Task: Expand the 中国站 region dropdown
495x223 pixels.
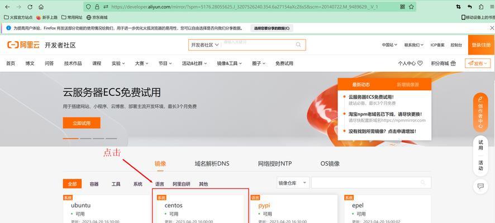Action: point(389,45)
